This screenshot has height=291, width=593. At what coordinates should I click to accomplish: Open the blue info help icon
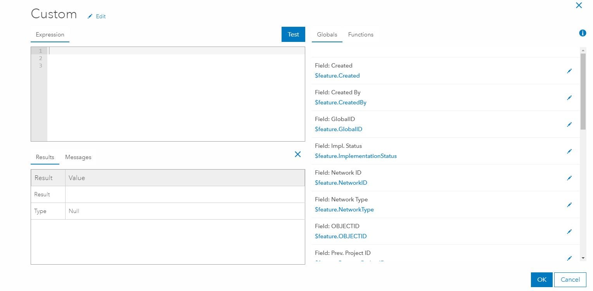[x=582, y=33]
